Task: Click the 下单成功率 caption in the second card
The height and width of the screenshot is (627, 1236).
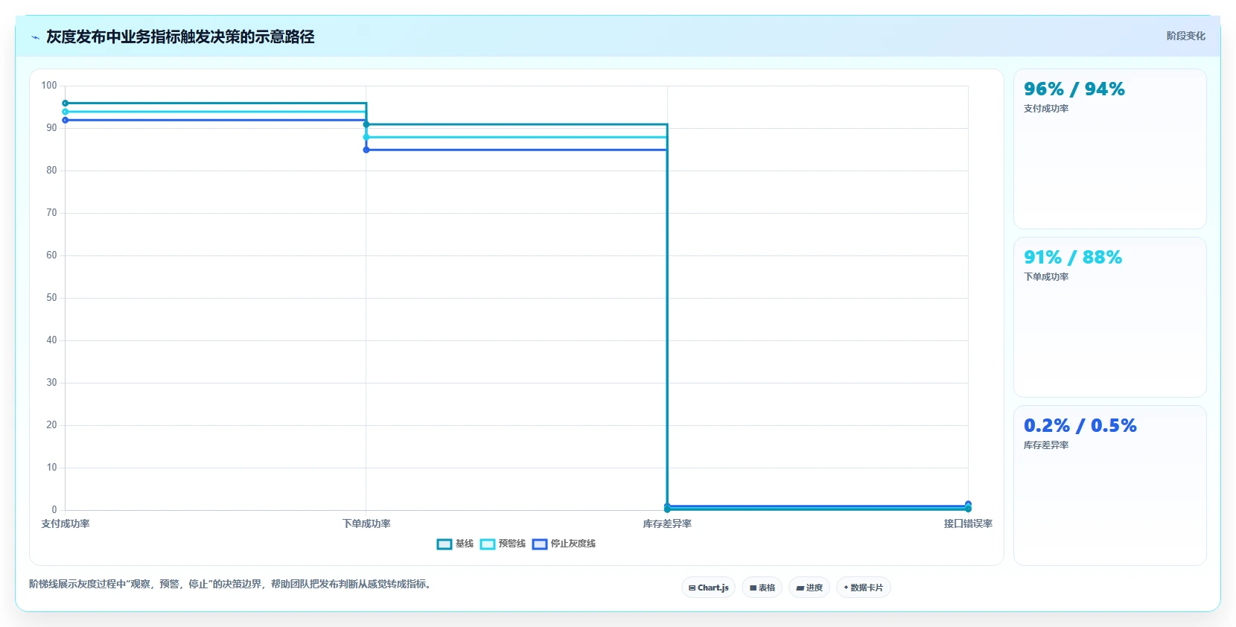Action: [x=1046, y=277]
